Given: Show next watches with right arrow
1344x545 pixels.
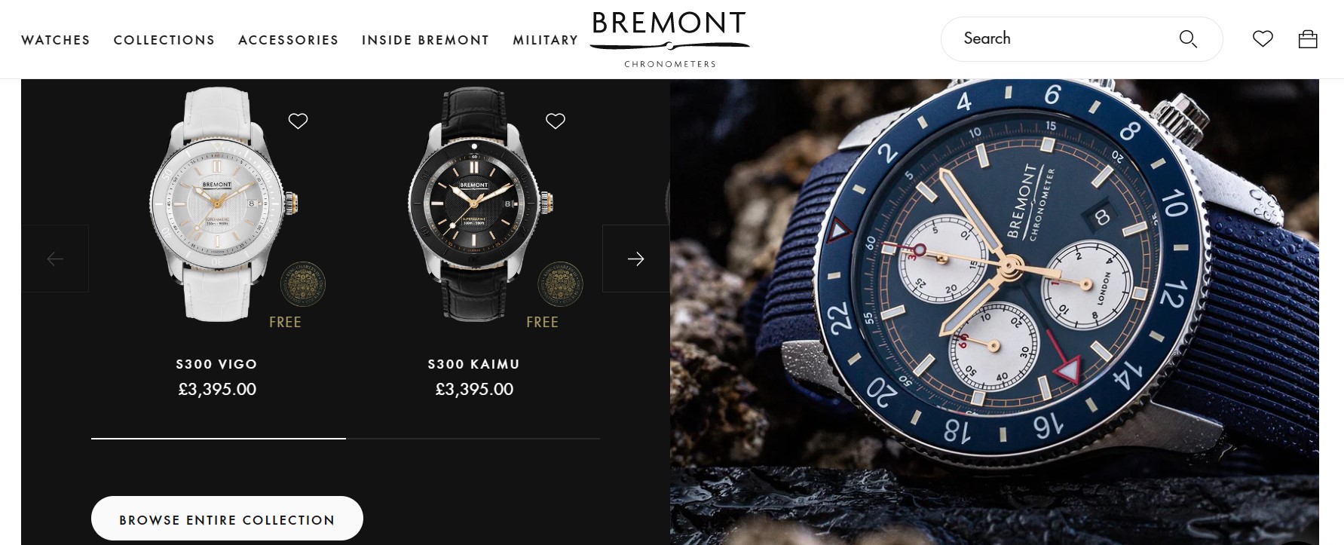Looking at the screenshot, I should pyautogui.click(x=635, y=259).
